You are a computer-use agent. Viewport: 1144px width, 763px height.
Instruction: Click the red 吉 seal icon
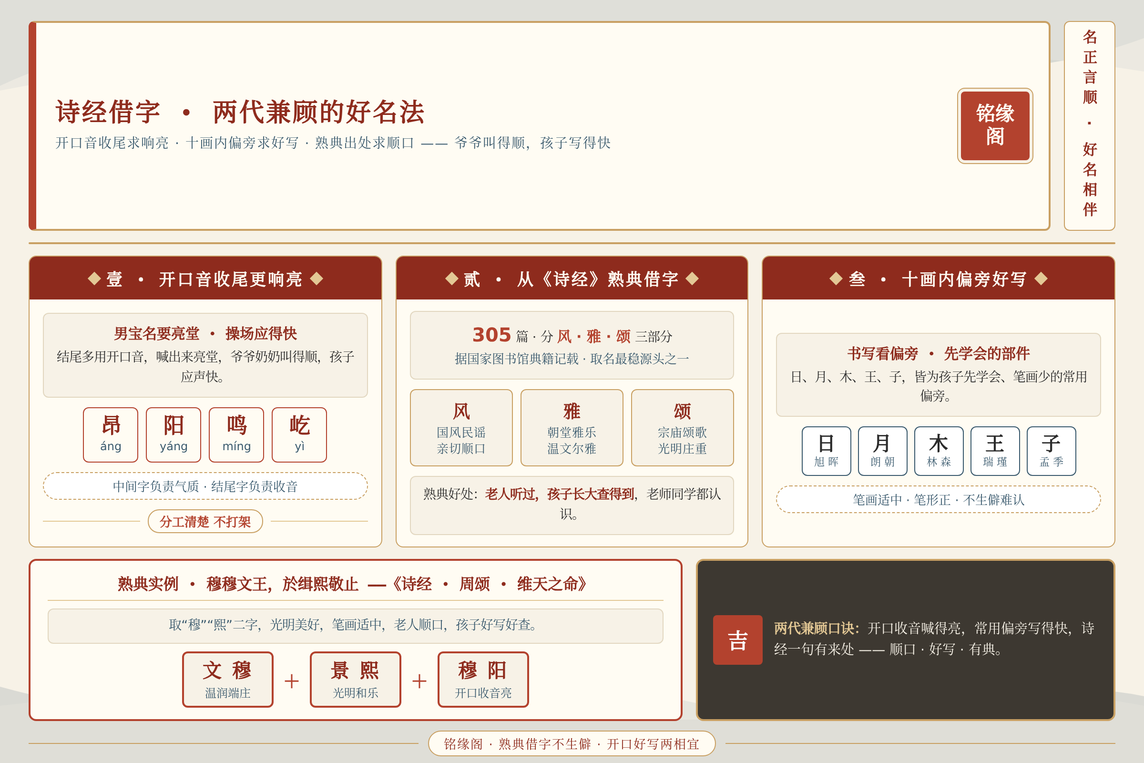tap(737, 639)
